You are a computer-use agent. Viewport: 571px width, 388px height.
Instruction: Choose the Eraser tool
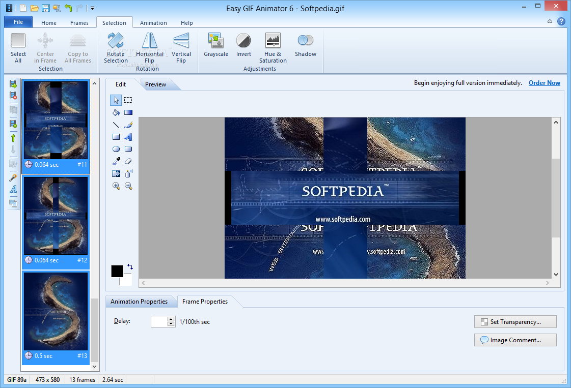pyautogui.click(x=128, y=161)
